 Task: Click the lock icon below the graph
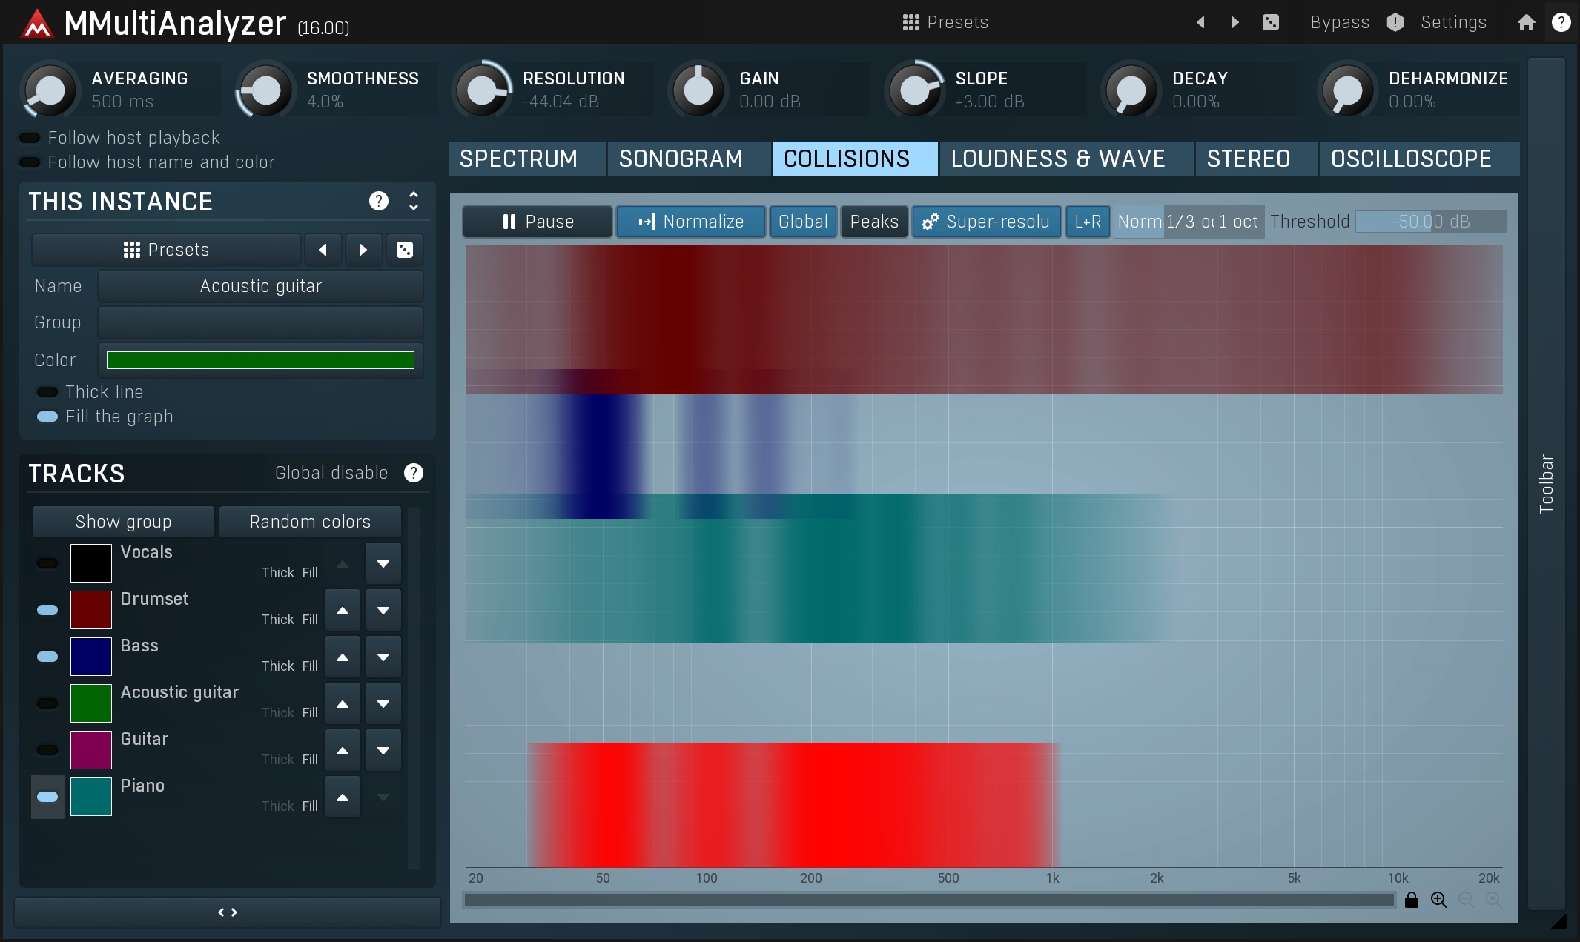1412,900
